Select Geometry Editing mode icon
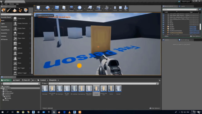 [26, 10]
